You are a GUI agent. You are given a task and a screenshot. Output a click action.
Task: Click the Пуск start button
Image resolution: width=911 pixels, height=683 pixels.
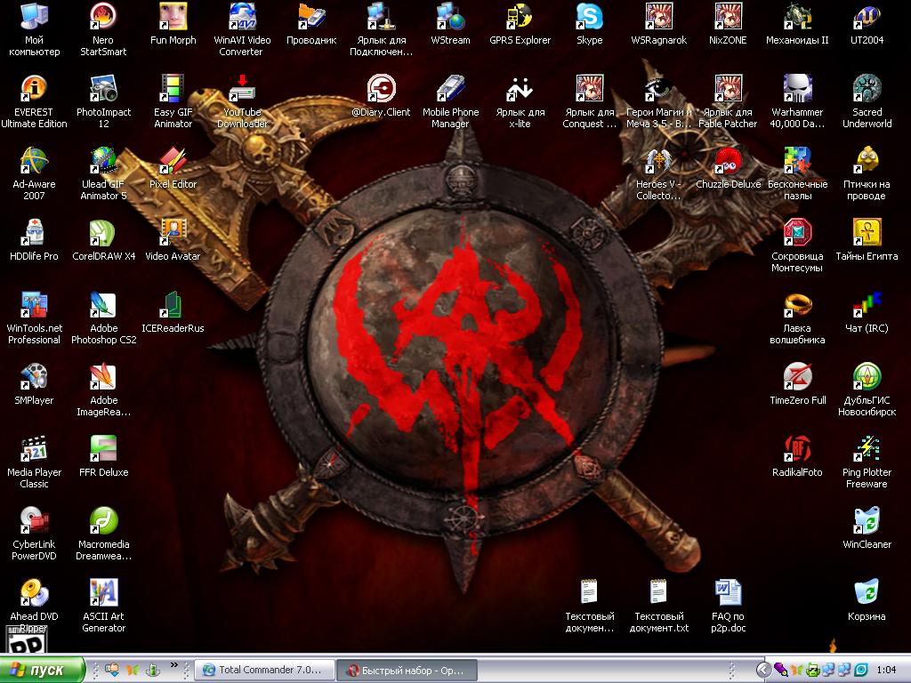43,670
